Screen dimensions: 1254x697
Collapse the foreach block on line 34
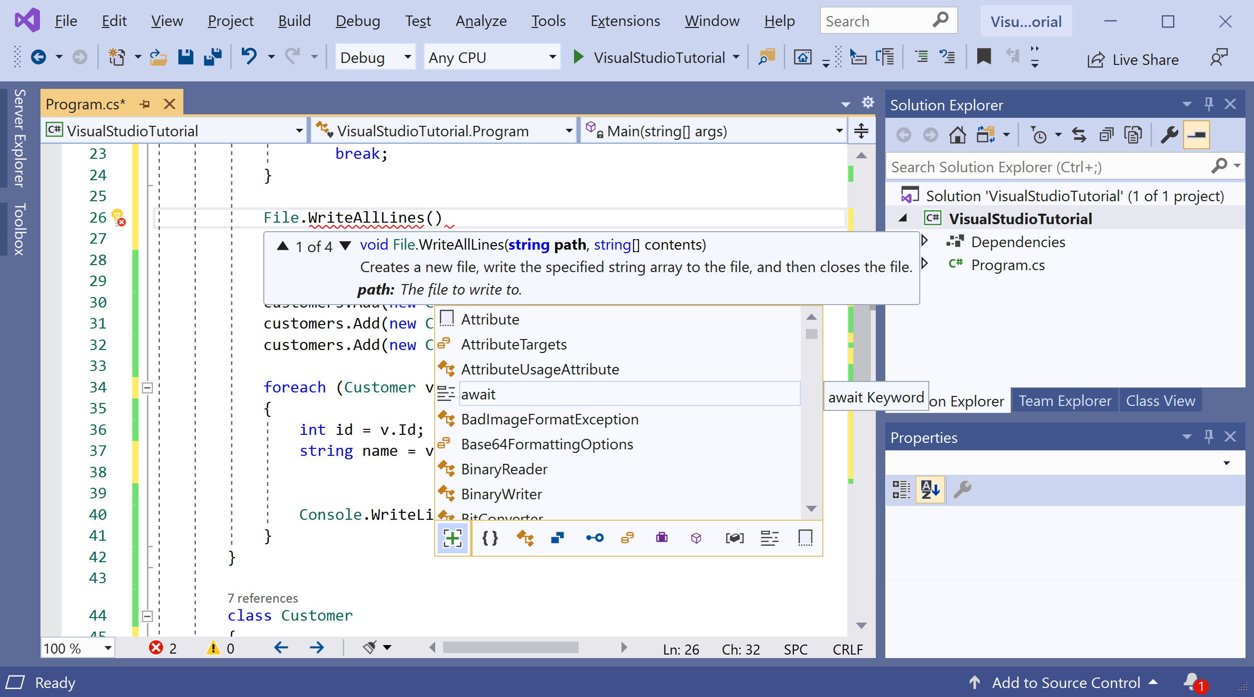click(147, 387)
